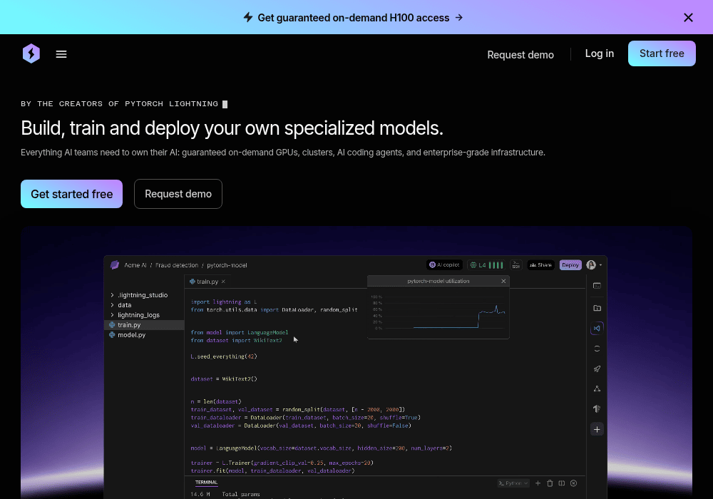Image resolution: width=713 pixels, height=499 pixels.
Task: Click the TensorBoard icon in sidebar
Action: (597, 408)
